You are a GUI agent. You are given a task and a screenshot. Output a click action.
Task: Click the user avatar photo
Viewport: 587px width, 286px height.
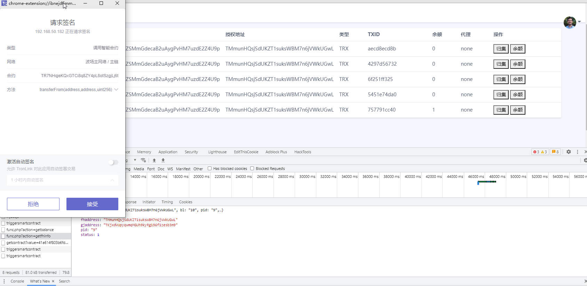570,23
